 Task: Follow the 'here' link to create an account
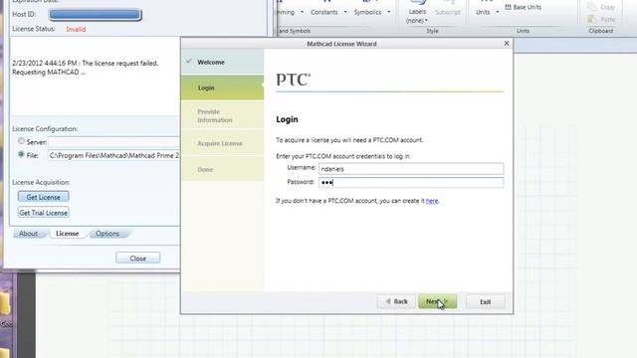point(432,201)
